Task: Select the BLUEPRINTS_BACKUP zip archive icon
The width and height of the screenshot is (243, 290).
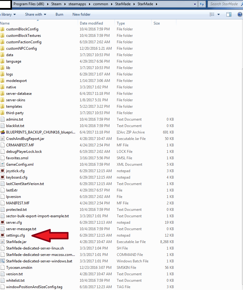Action: [x=3, y=132]
